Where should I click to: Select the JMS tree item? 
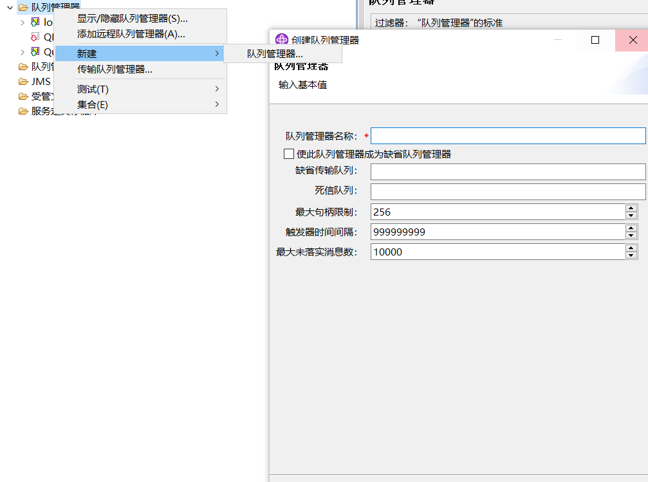(41, 82)
